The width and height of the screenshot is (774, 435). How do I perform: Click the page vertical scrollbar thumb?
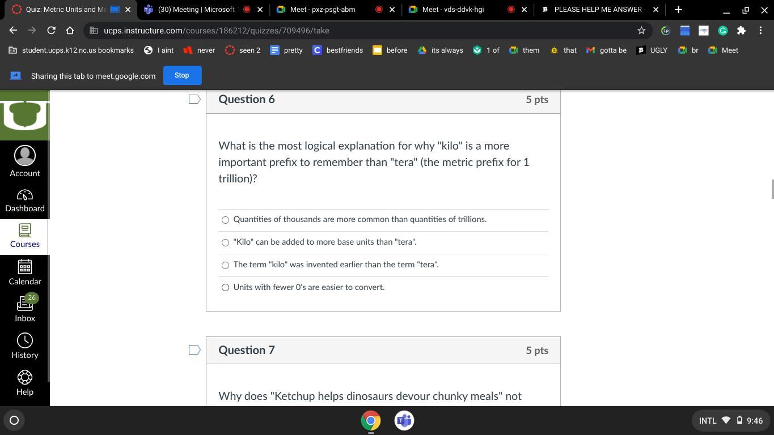(771, 189)
